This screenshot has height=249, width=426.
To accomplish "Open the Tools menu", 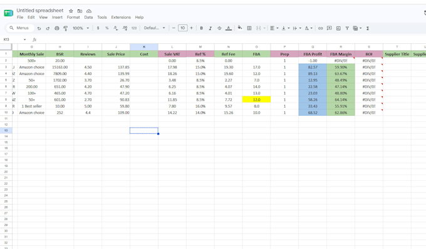I will click(102, 18).
